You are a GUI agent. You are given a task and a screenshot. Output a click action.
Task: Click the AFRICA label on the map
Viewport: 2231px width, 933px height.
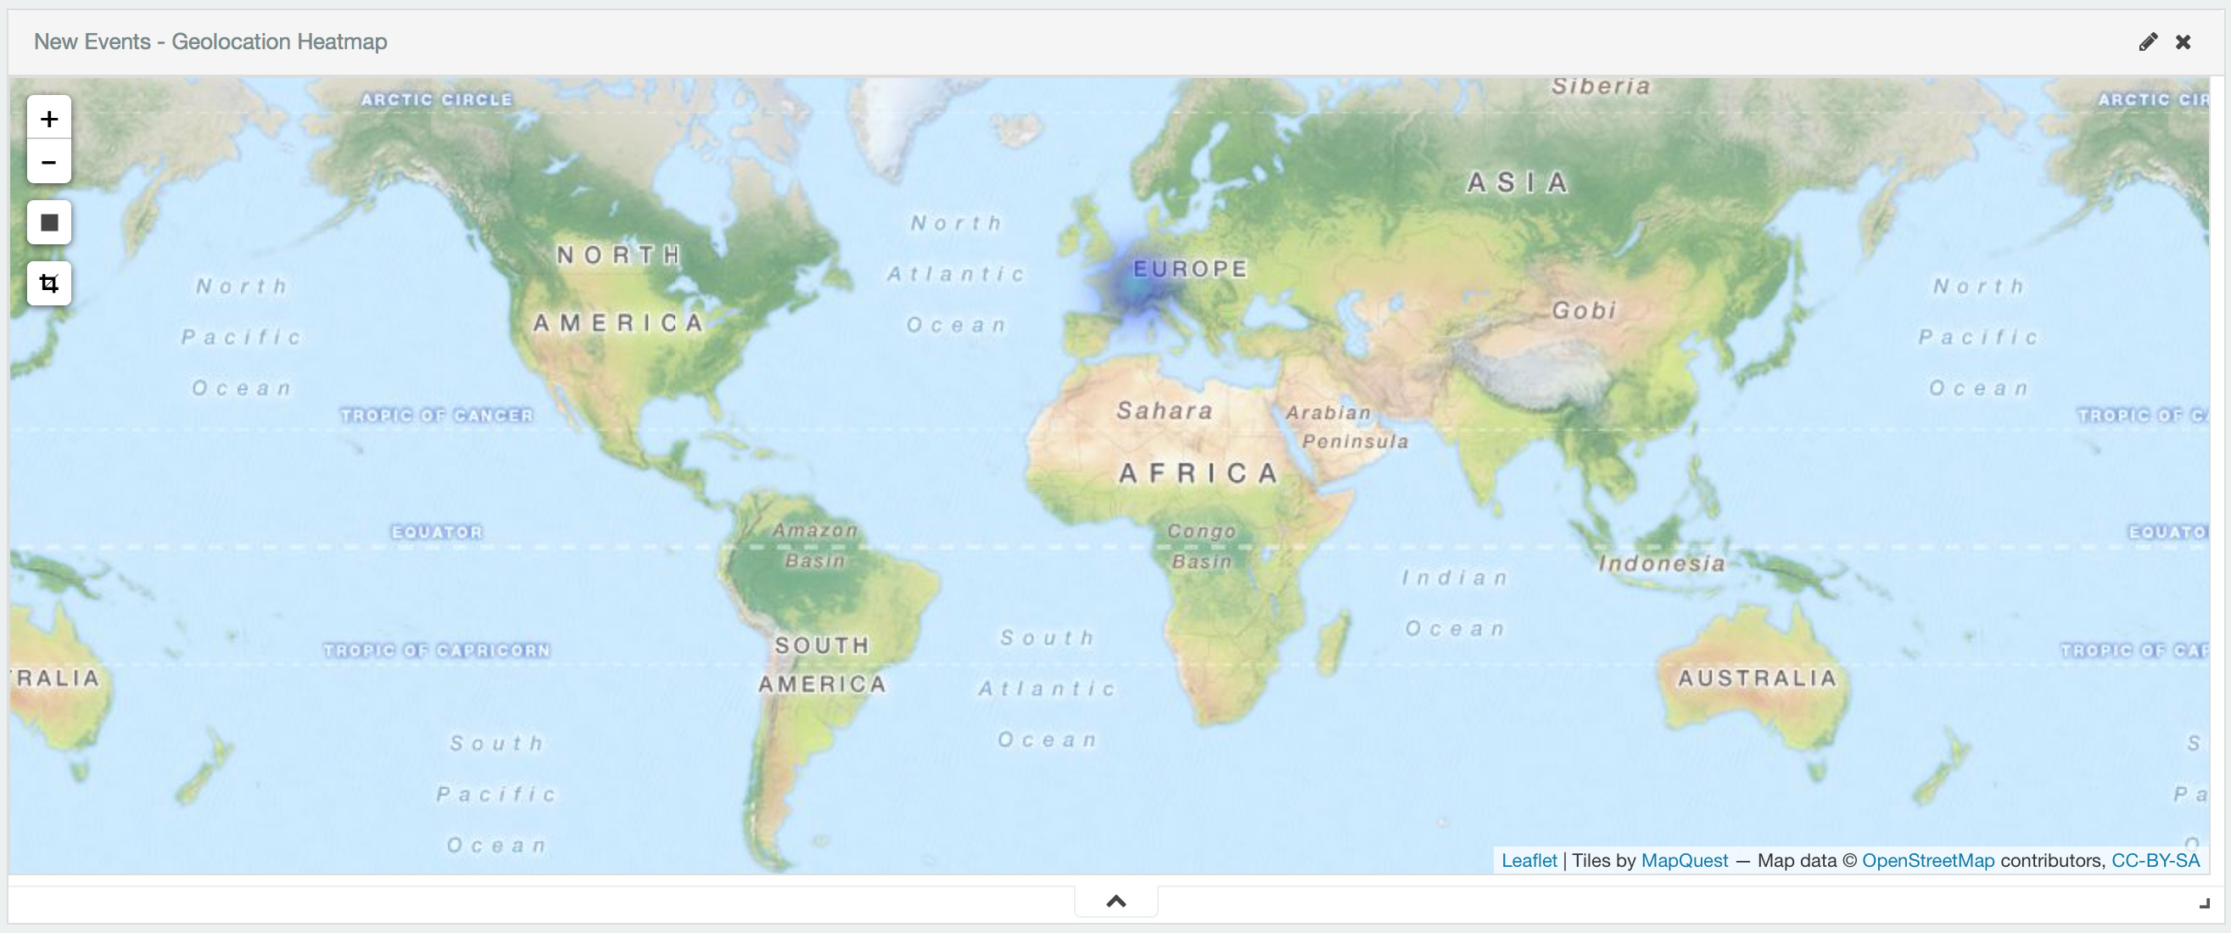(x=1199, y=473)
